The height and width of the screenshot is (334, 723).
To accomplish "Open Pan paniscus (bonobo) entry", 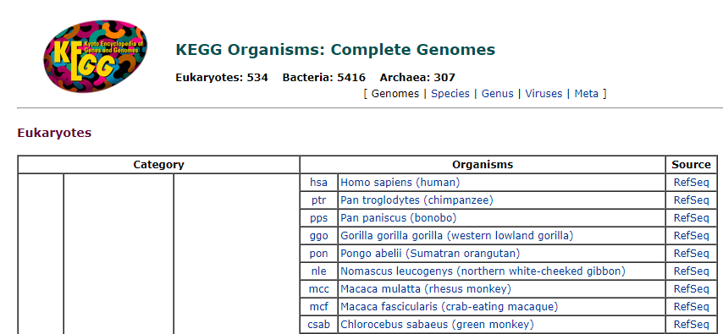I will [399, 218].
